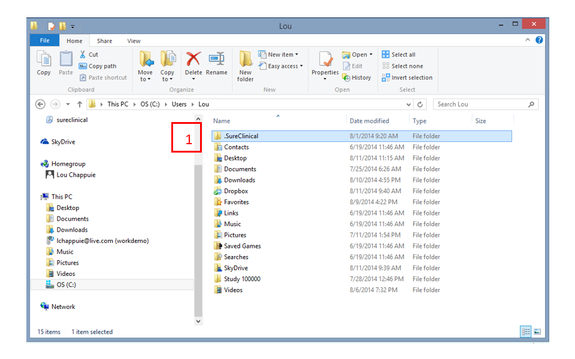The width and height of the screenshot is (575, 359).
Task: Click This PC in the address path
Action: point(118,104)
